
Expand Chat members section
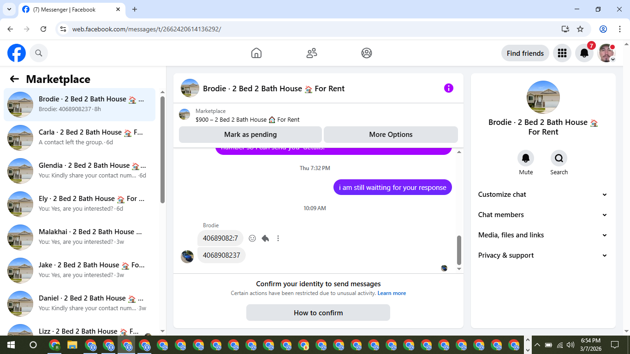(x=543, y=215)
